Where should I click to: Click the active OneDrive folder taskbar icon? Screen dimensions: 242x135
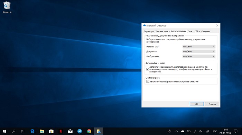(x=99, y=131)
